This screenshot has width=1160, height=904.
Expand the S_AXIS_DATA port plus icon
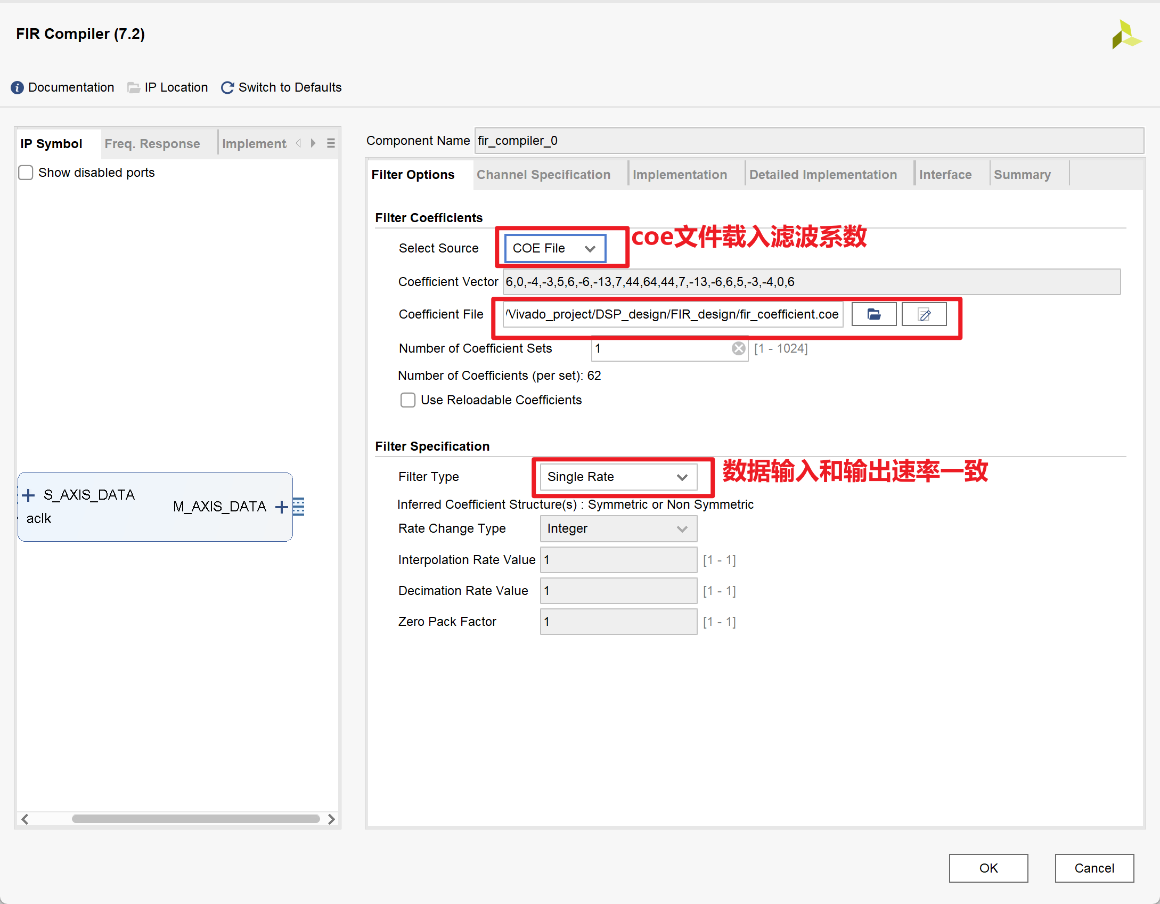point(28,495)
